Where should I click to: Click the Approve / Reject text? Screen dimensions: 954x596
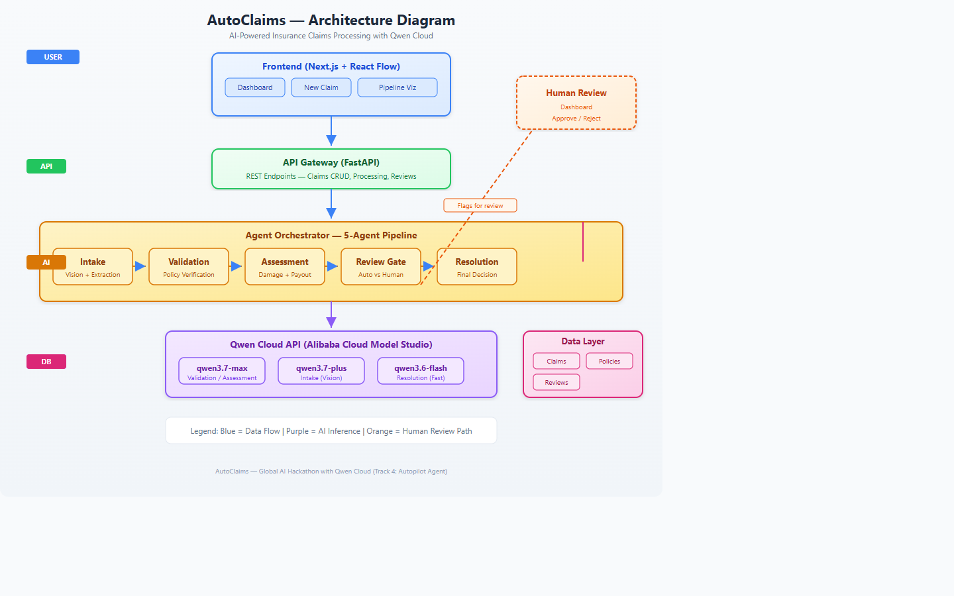(576, 119)
